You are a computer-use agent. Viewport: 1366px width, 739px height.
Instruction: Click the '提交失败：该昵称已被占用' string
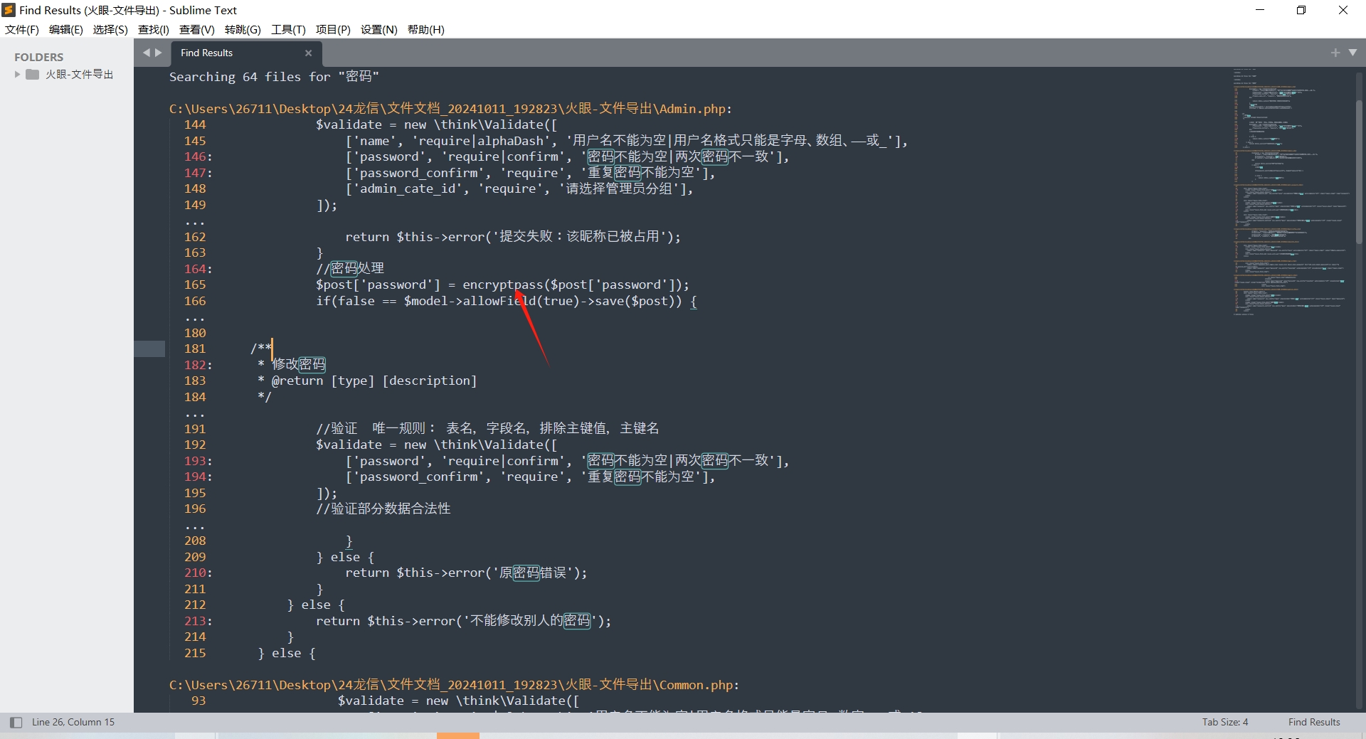pos(579,237)
